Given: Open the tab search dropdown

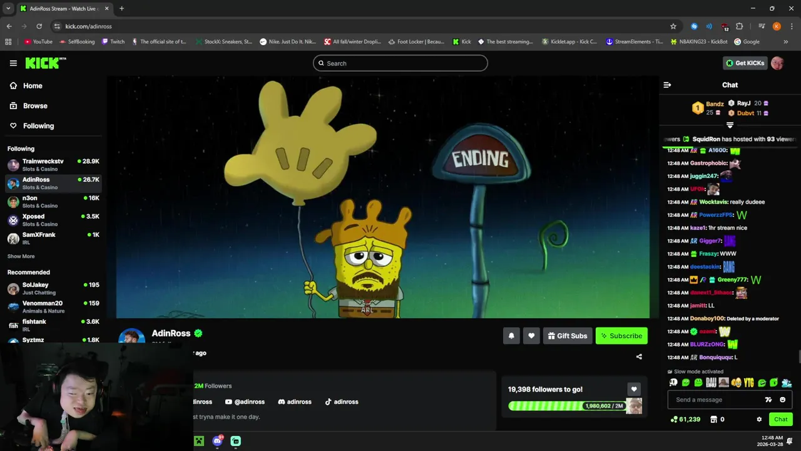Looking at the screenshot, I should click(8, 8).
